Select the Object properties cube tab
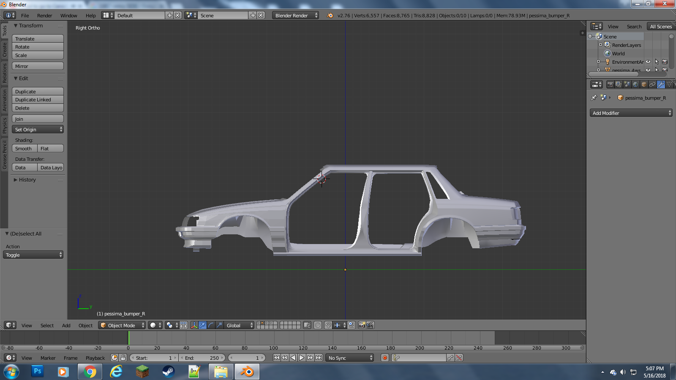This screenshot has width=676, height=380. click(644, 84)
